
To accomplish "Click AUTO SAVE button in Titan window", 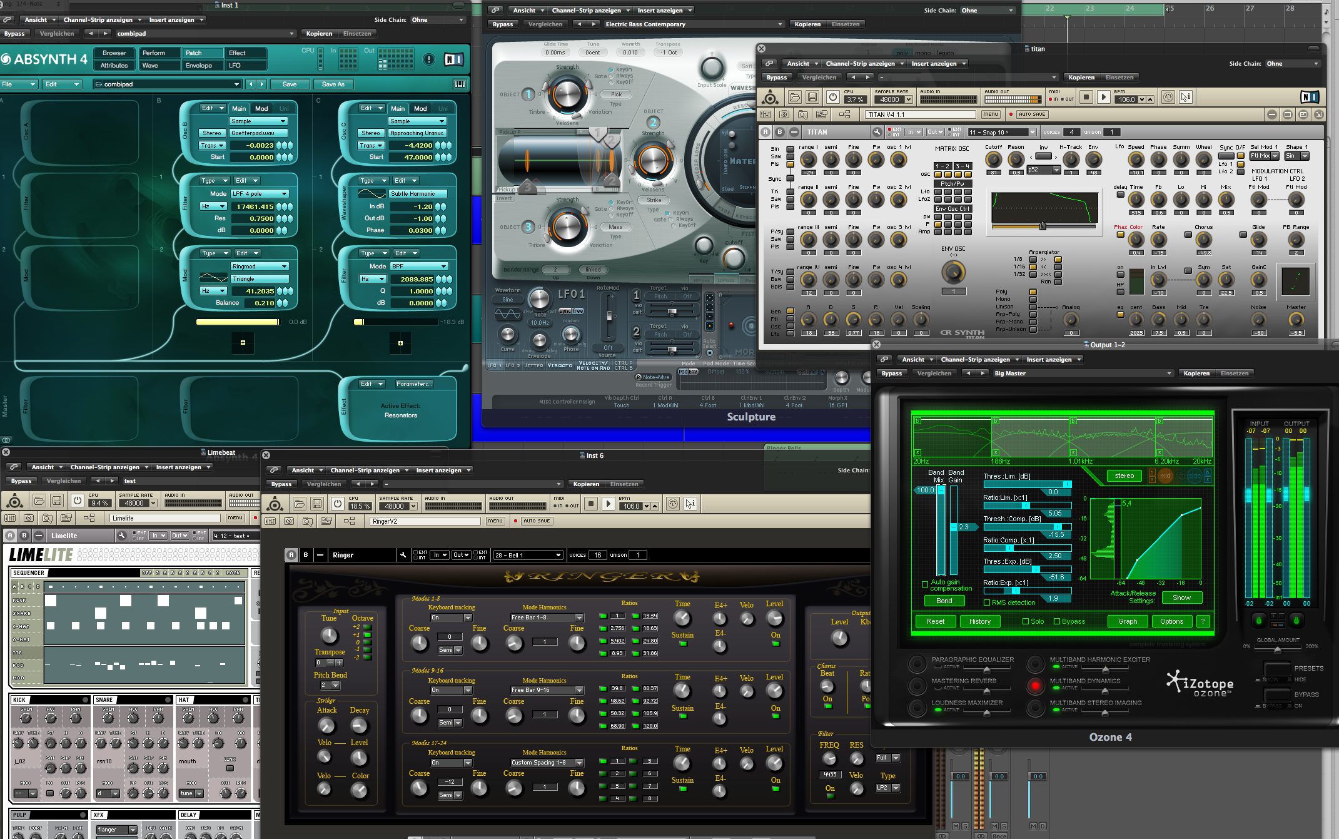I will click(x=1031, y=114).
